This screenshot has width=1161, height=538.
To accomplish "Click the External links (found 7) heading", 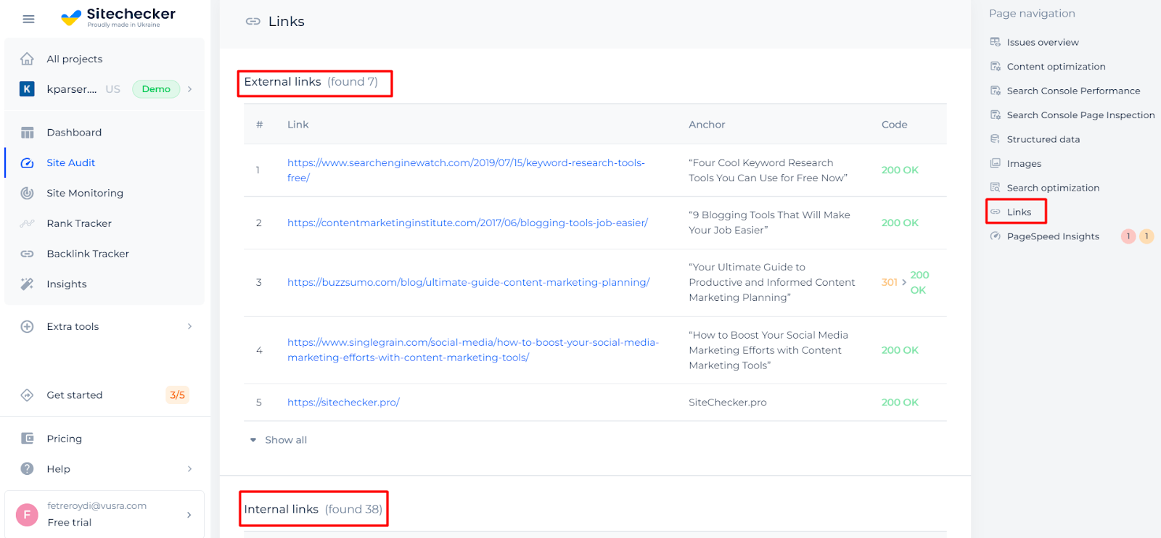I will pyautogui.click(x=311, y=82).
